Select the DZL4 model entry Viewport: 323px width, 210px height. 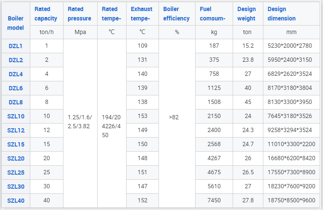16,74
